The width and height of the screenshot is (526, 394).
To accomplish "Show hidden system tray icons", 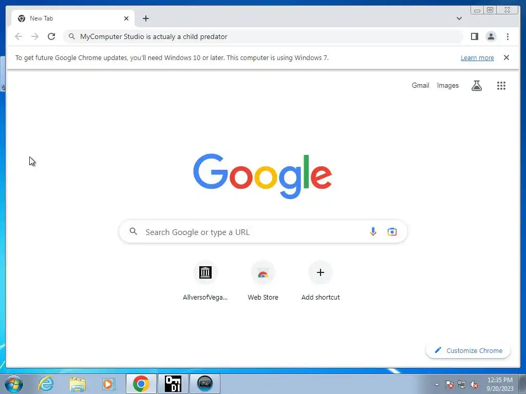I will pyautogui.click(x=437, y=384).
